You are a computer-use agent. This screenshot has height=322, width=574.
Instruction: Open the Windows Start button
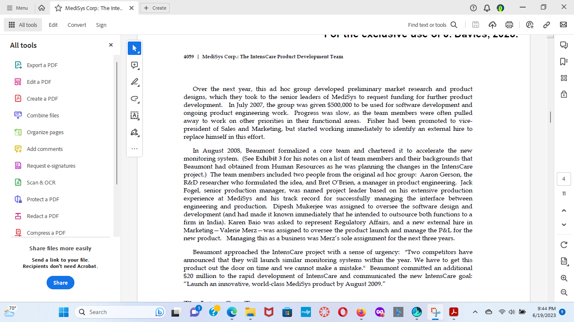[x=63, y=312]
